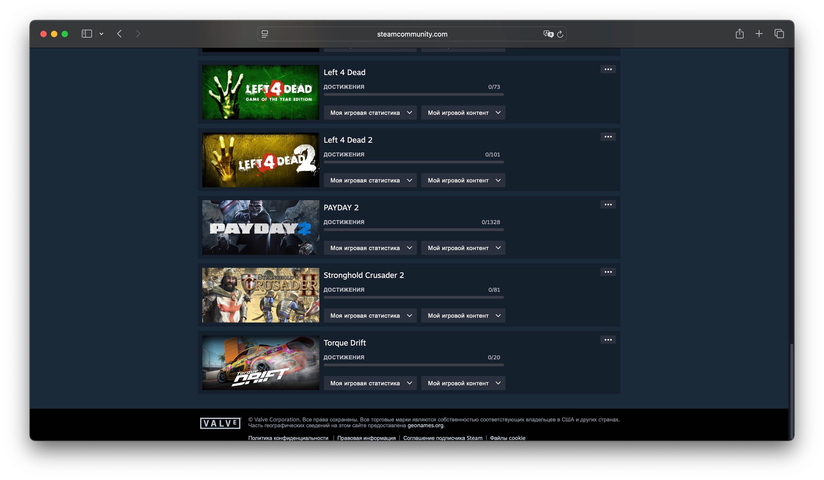
Task: Reload the page with the refresh icon
Action: coord(560,34)
